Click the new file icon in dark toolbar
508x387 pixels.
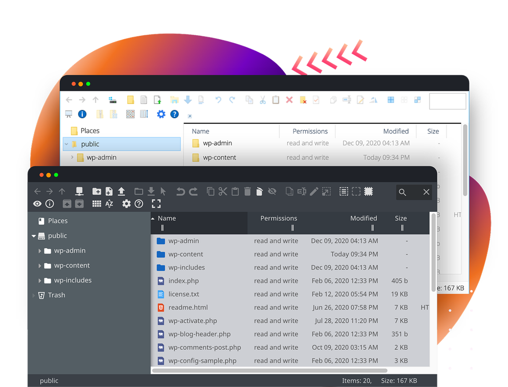click(x=109, y=191)
